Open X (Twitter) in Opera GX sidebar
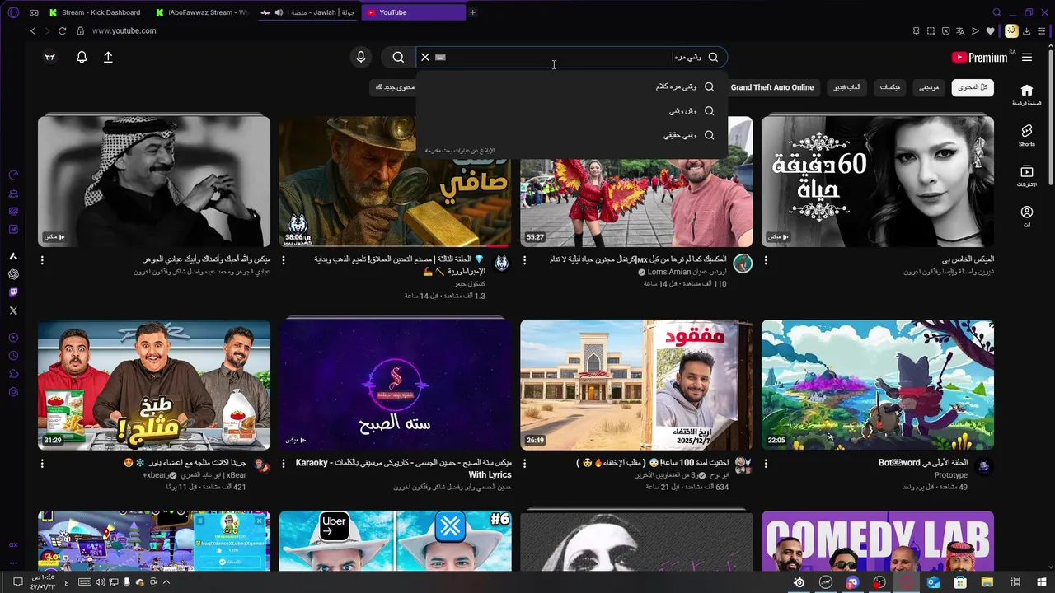 pyautogui.click(x=13, y=311)
